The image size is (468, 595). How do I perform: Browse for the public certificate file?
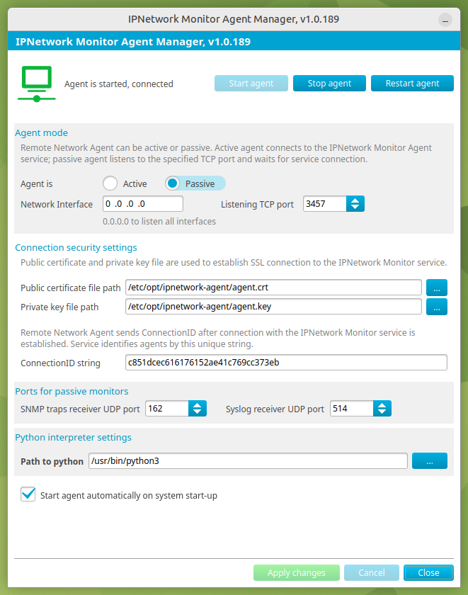(x=437, y=288)
